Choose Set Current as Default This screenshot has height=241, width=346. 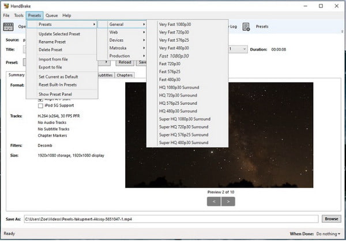62,77
